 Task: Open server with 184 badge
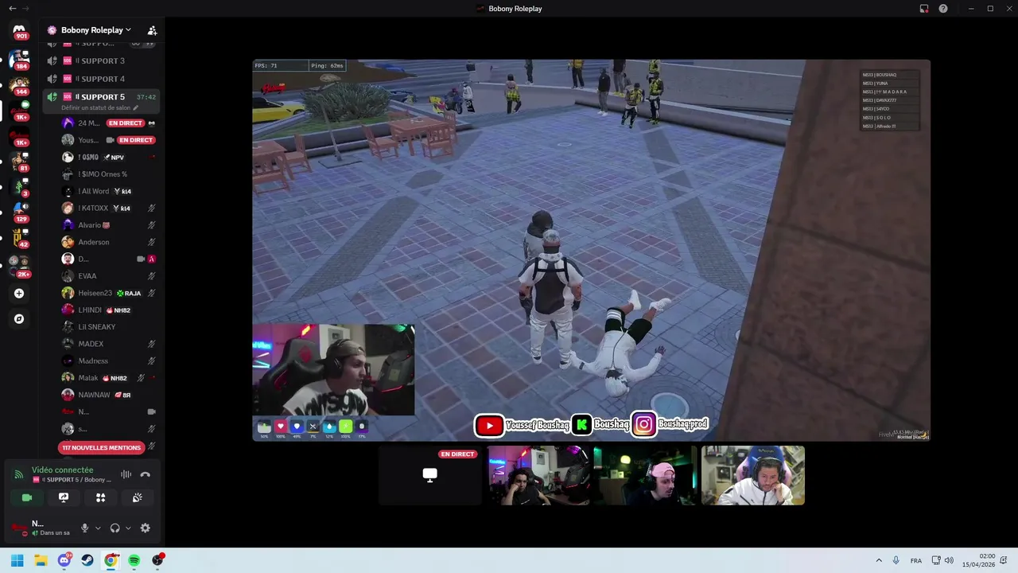pos(19,58)
